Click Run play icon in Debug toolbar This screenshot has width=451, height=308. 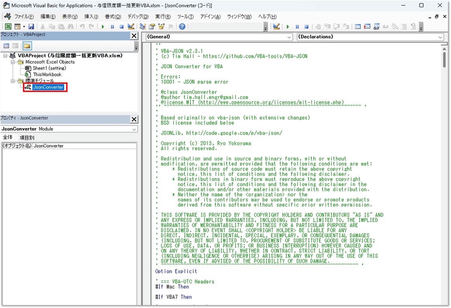[288, 27]
